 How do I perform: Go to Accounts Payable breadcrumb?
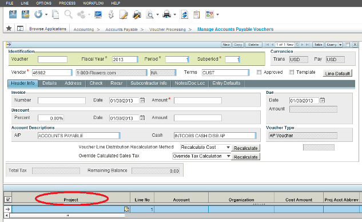pyautogui.click(x=121, y=29)
